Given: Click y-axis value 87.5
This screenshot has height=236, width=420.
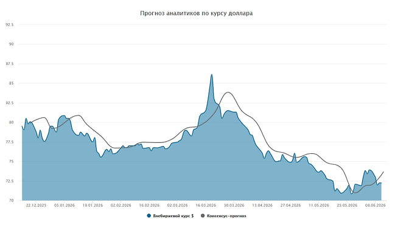Looking at the screenshot, I should point(9,64).
